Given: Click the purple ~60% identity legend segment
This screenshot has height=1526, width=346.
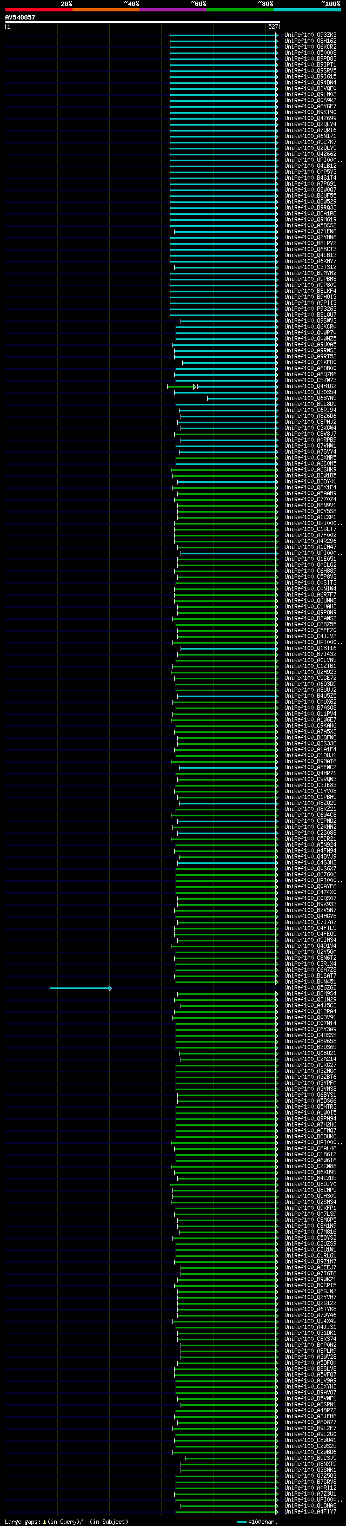Looking at the screenshot, I should click(x=172, y=10).
